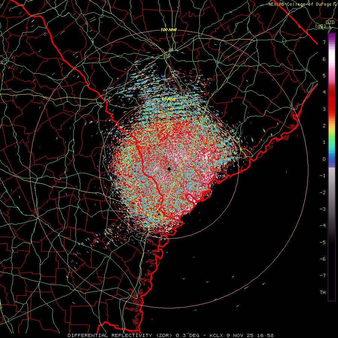The image size is (338, 338).
Task: Click the "7" value on the scale
Action: pyautogui.click(x=324, y=42)
